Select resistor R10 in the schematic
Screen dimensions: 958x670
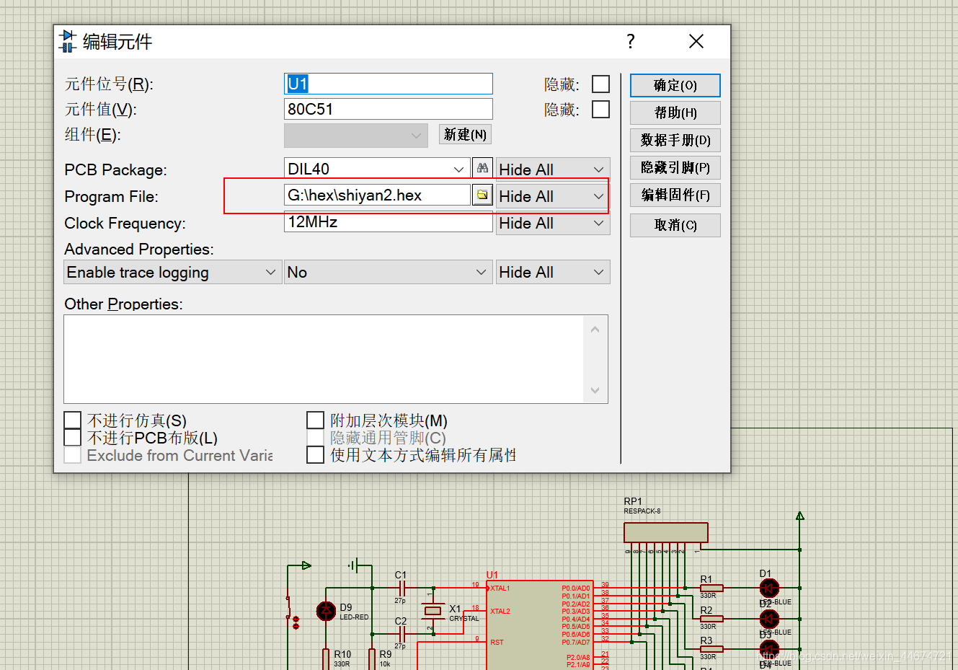click(x=326, y=658)
